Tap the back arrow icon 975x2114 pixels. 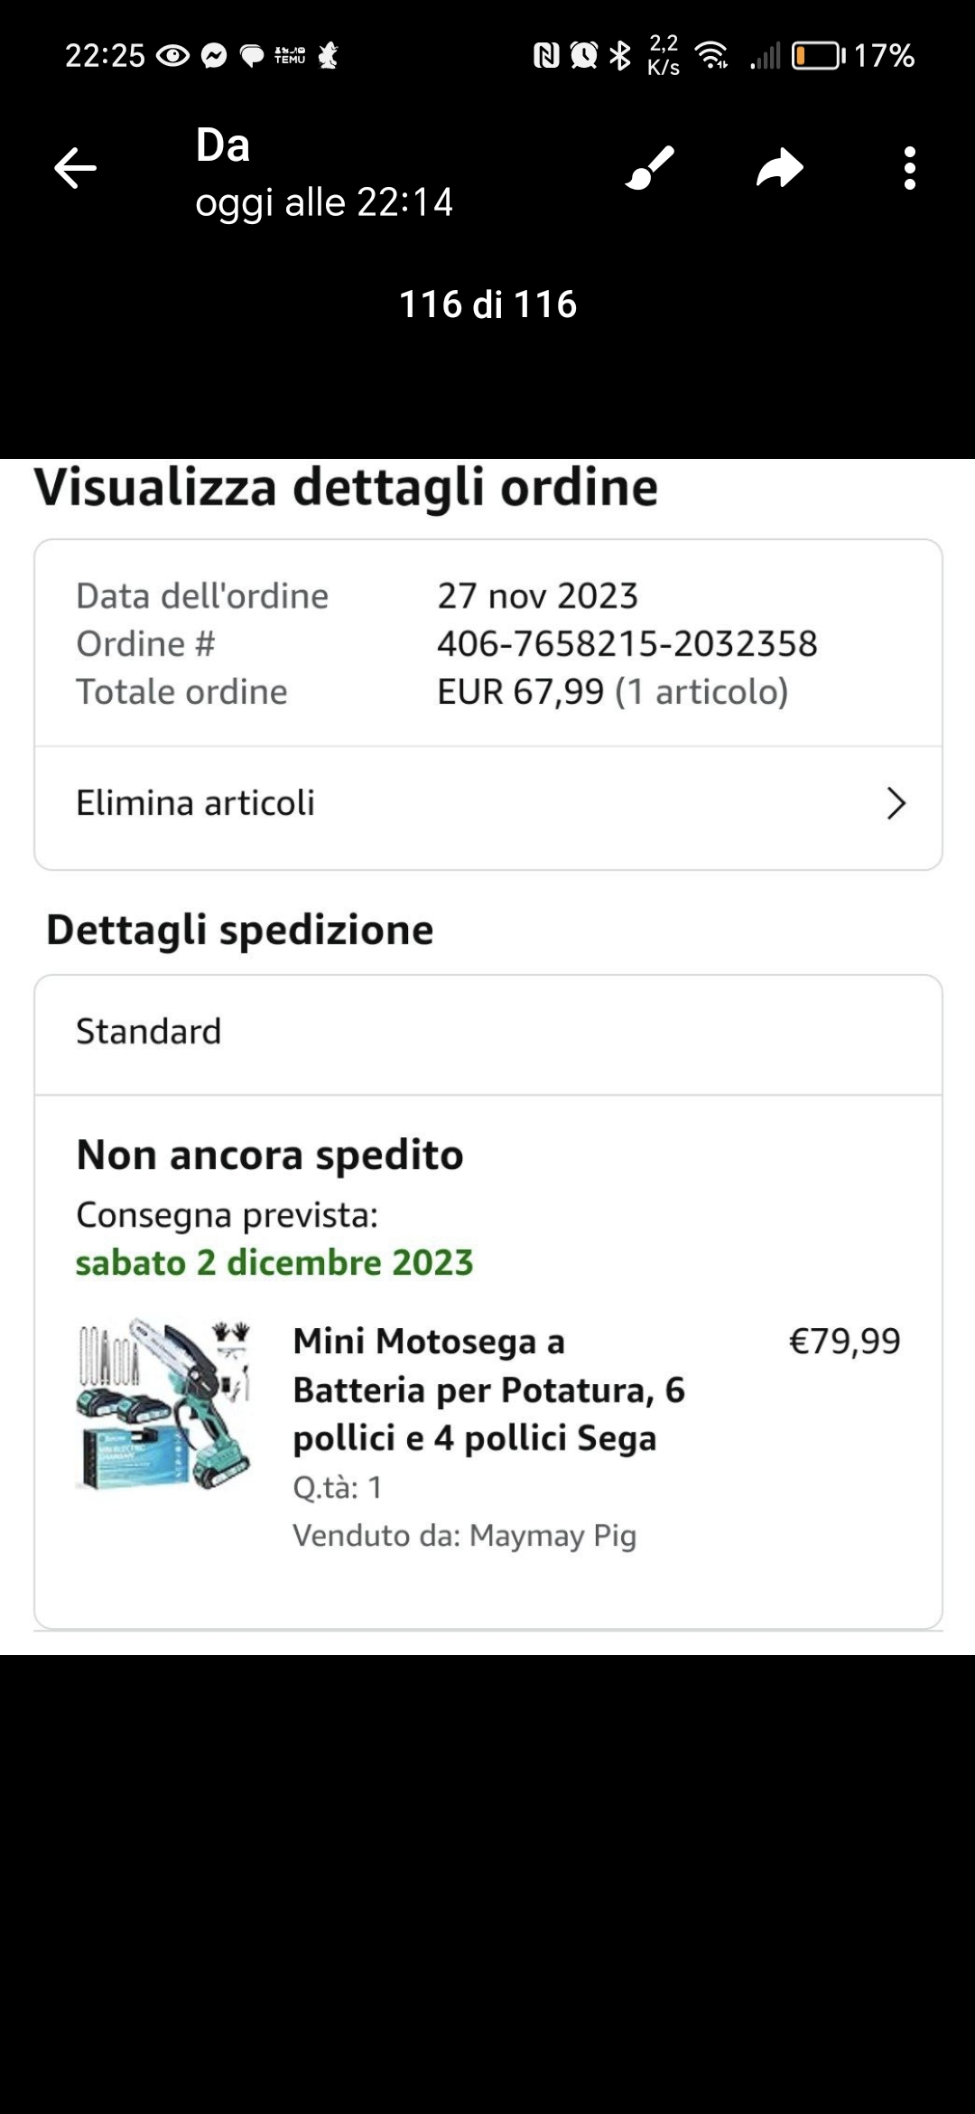[75, 168]
